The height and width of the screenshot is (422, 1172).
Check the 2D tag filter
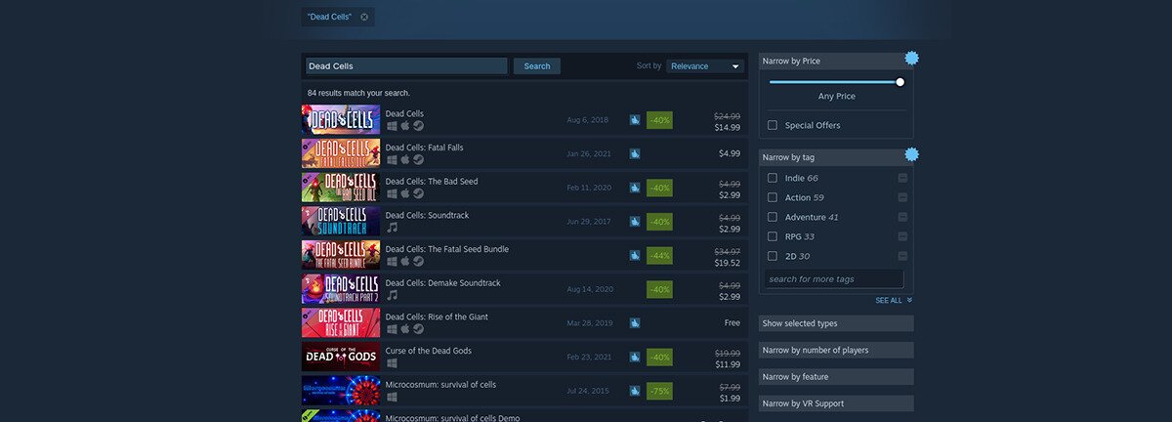(773, 256)
